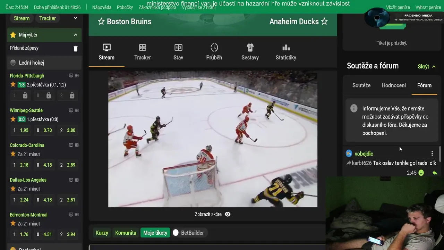Switch to the Tracker tab
The width and height of the screenshot is (444, 250).
coord(143,52)
